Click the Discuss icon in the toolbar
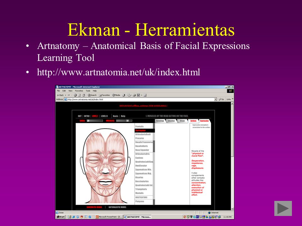Image resolution: width=302 pixels, height=226 pixels. [145, 95]
